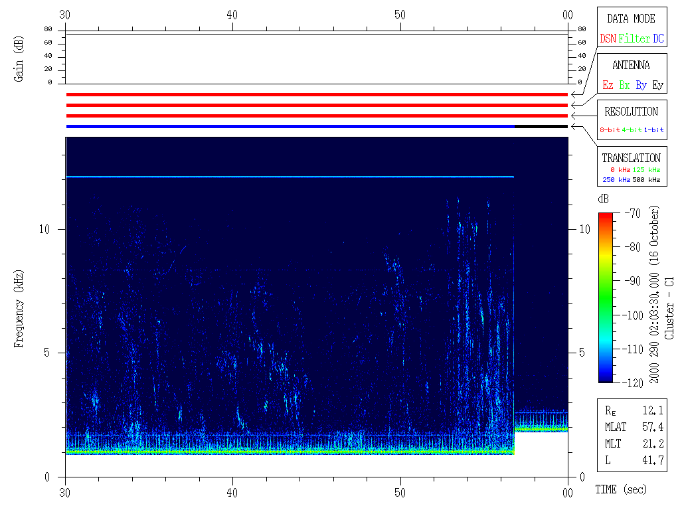This screenshot has width=680, height=510.
Task: Click the 8-bit resolution label
Action: [x=610, y=130]
